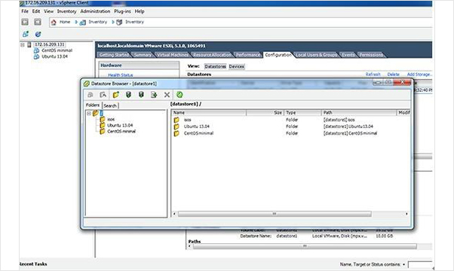Switch to the Getting Started tab
The width and height of the screenshot is (454, 271).
point(114,55)
